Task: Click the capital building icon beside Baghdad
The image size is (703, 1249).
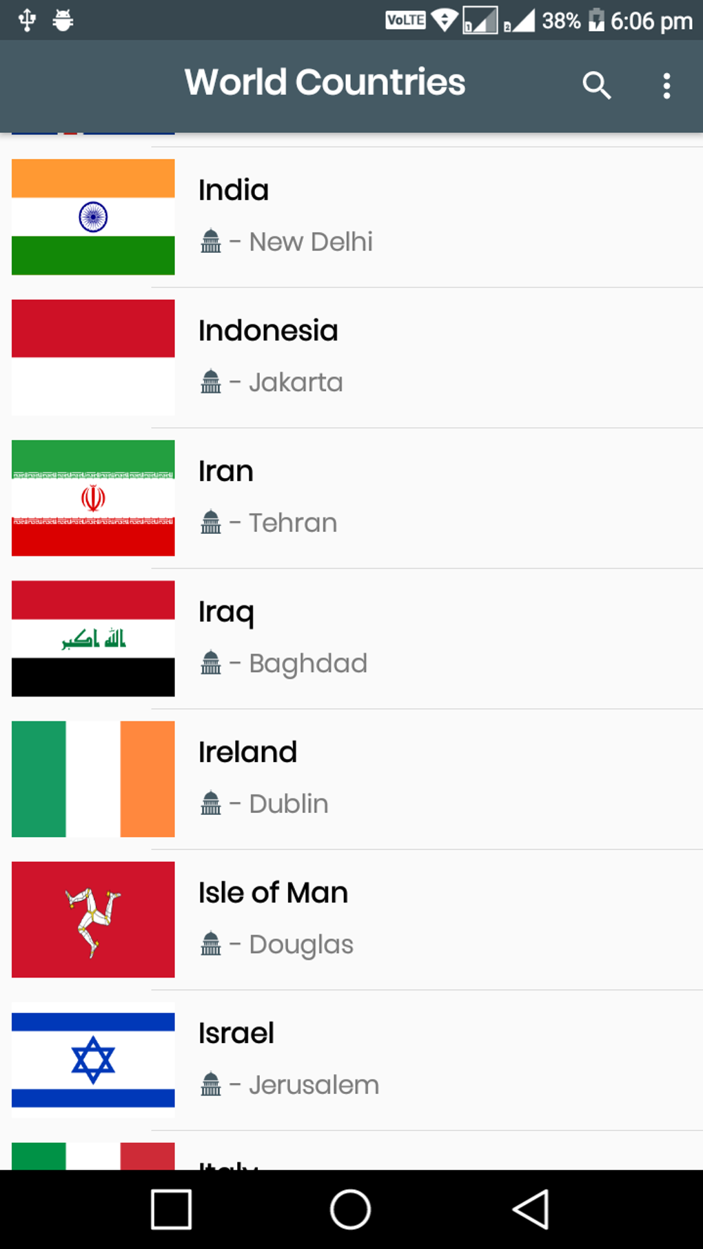Action: (212, 661)
